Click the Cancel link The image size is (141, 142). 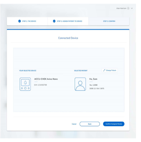[74, 124]
